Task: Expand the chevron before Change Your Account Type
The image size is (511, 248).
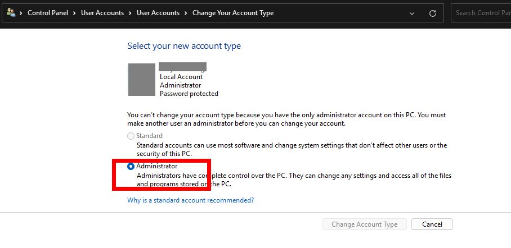Action: [x=186, y=13]
